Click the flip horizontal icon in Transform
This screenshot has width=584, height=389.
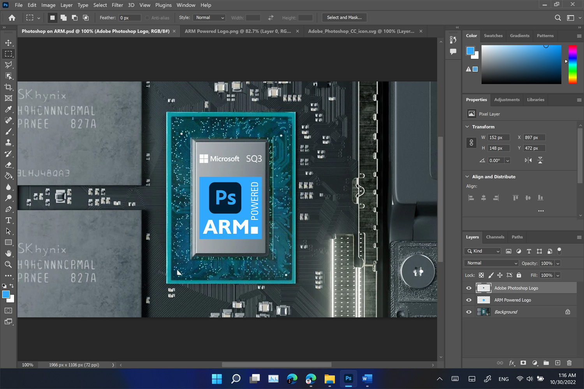(528, 160)
